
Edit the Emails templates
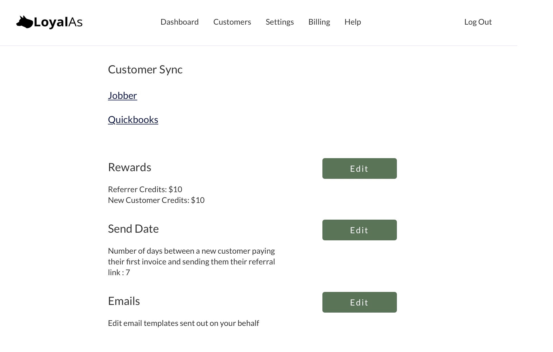(x=359, y=302)
